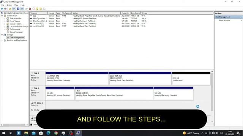Open the Windows Start button

pyautogui.click(x=3, y=133)
